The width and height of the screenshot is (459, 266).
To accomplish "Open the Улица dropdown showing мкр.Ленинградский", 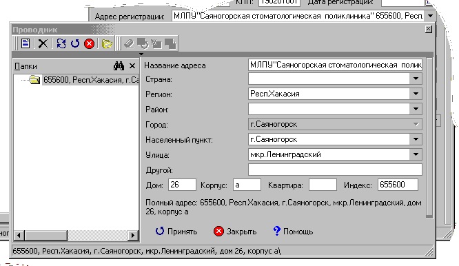I will (416, 154).
